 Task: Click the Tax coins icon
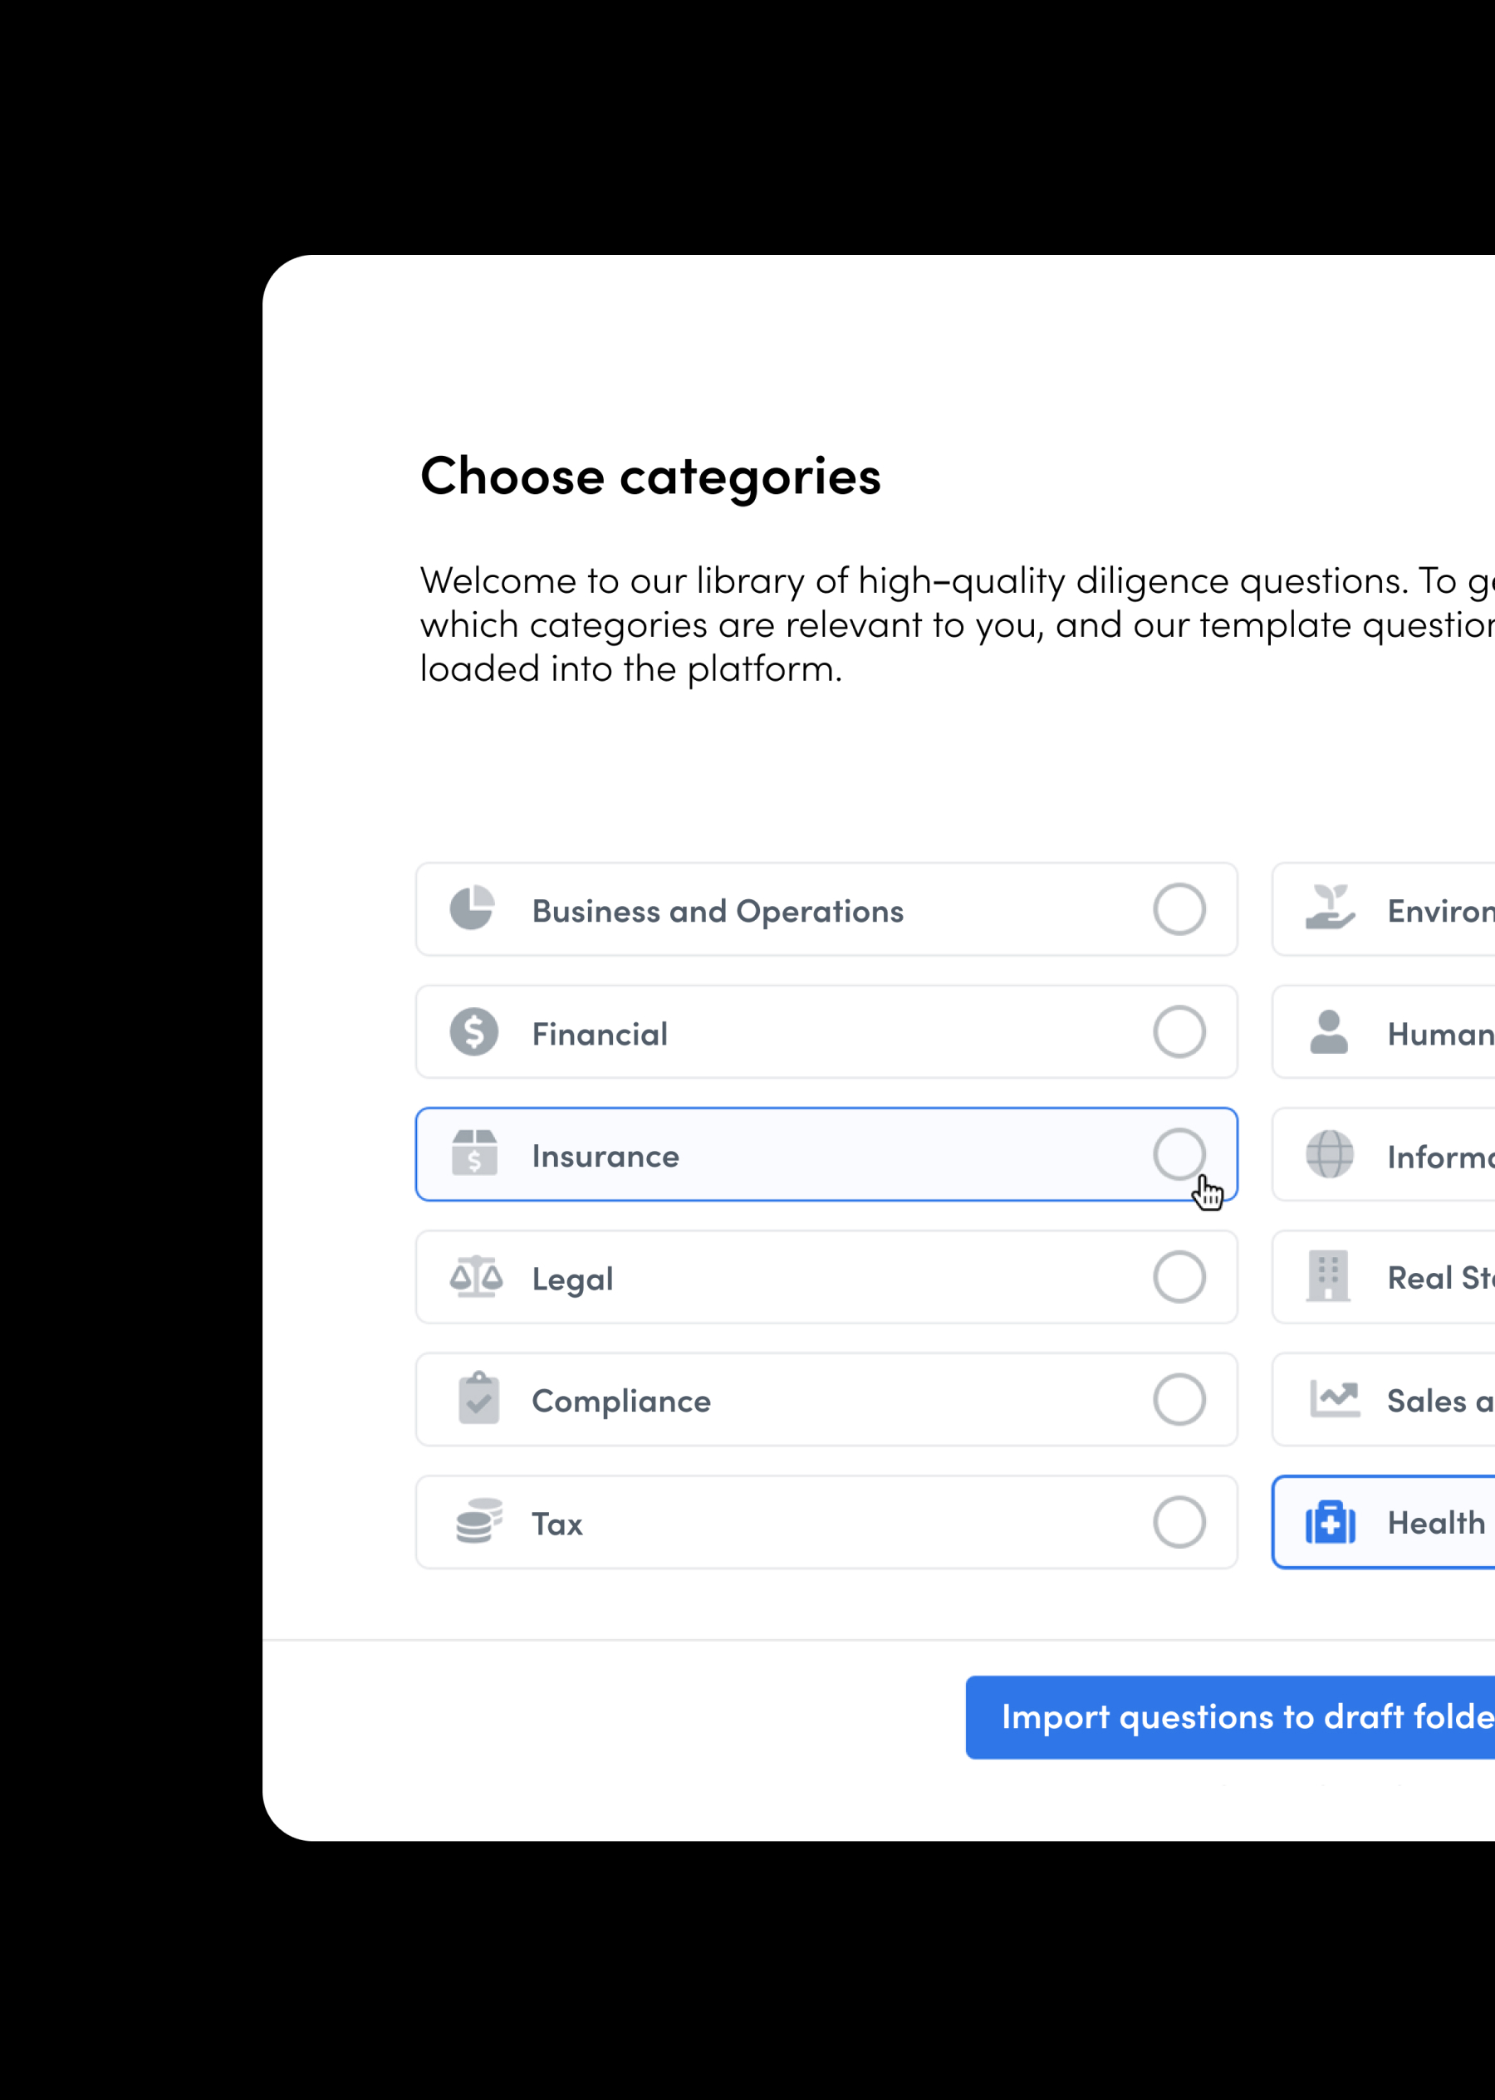click(478, 1520)
